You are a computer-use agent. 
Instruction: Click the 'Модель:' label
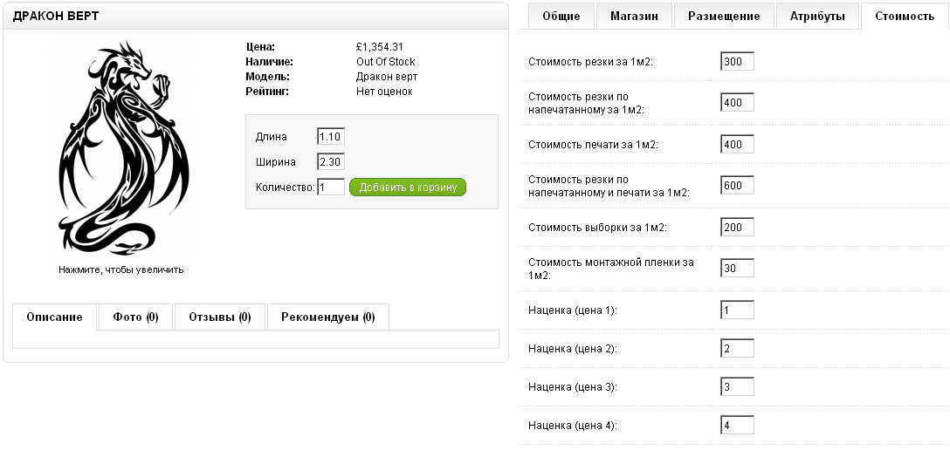point(268,77)
